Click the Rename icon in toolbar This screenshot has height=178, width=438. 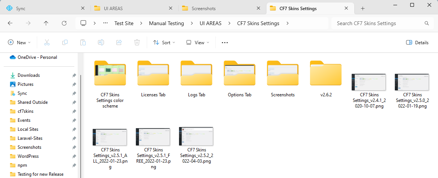tap(101, 42)
